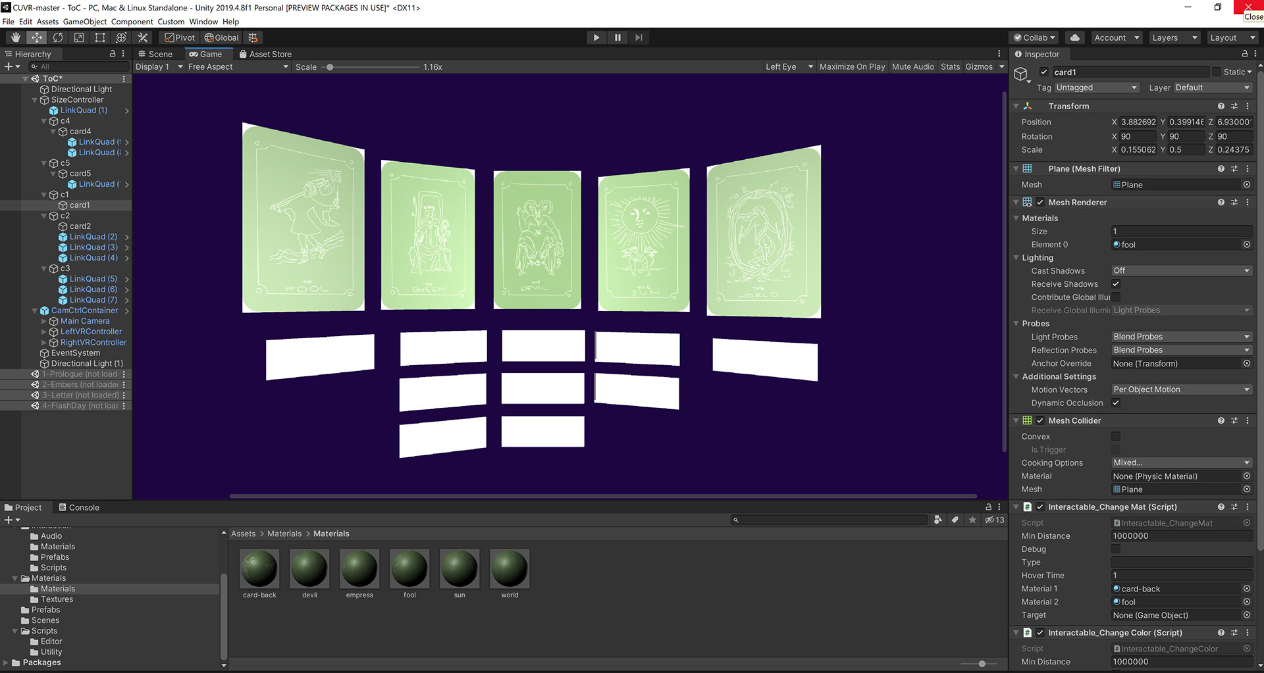Open the Left Eye dropdown
This screenshot has width=1264, height=673.
tap(789, 66)
